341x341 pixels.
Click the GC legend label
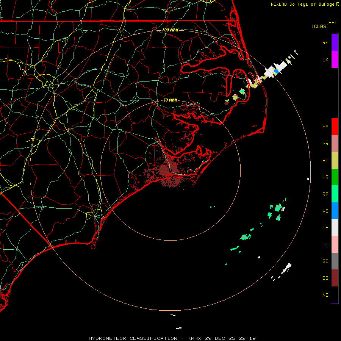pyautogui.click(x=325, y=261)
